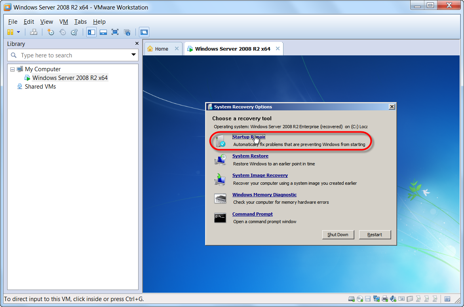Close the Home tab
Image resolution: width=464 pixels, height=307 pixels.
(x=177, y=49)
